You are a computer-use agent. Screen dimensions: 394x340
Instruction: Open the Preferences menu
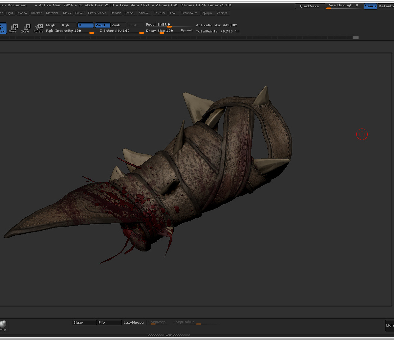[x=97, y=13]
